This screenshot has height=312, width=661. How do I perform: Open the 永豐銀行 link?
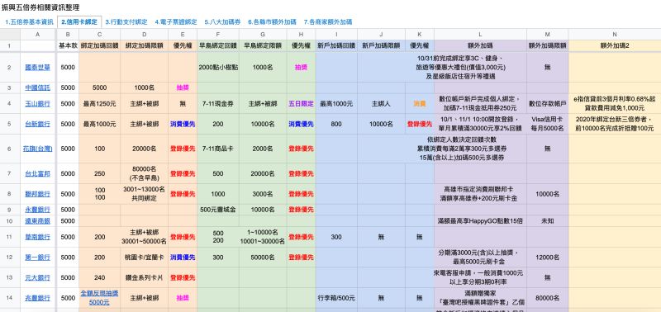[x=37, y=210]
